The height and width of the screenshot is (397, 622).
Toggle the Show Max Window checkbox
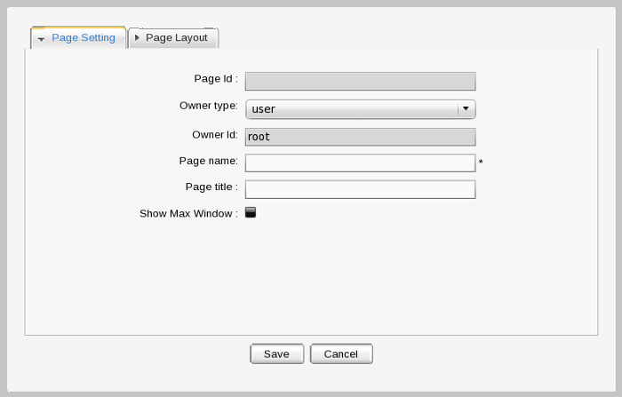coord(251,212)
